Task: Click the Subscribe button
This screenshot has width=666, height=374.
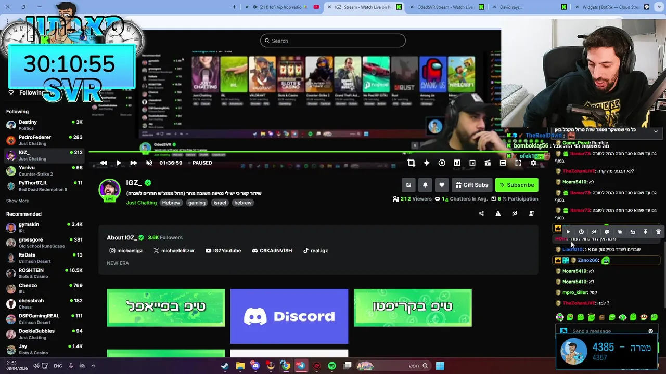Action: pos(517,185)
